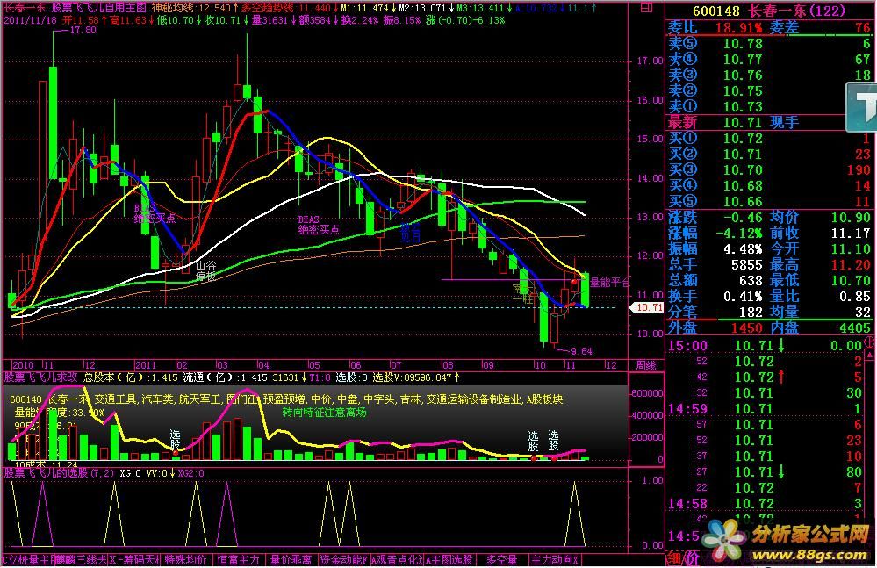Click the 分笔 182 value
The image size is (877, 568).
tap(751, 312)
